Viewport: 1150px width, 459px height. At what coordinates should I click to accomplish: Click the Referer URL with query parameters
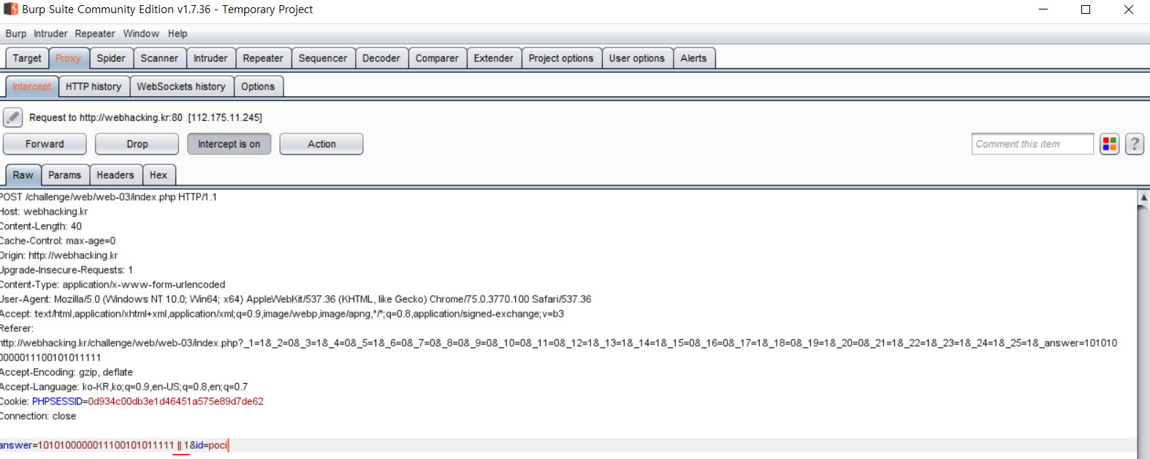559,350
